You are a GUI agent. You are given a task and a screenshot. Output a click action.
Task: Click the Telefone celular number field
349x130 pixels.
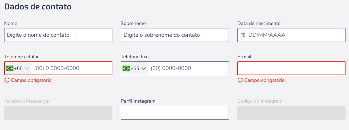pos(71,68)
